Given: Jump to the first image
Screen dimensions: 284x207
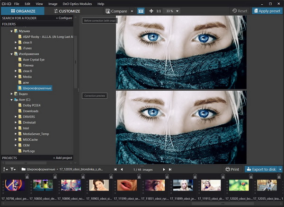Looking at the screenshot, I should (115, 169).
